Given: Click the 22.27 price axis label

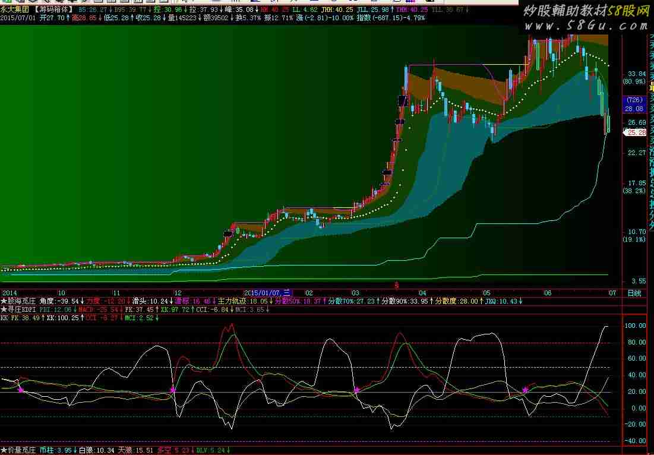Looking at the screenshot, I should (x=637, y=153).
